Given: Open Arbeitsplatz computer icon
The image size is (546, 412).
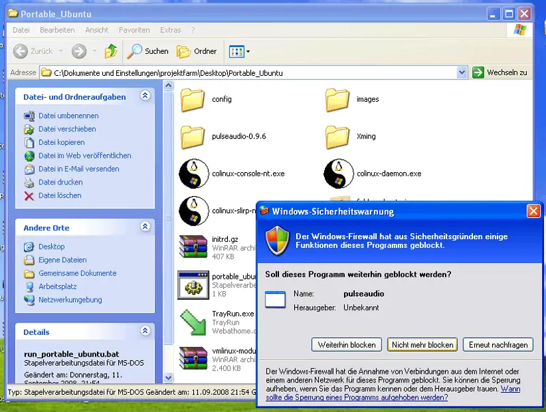Looking at the screenshot, I should tap(29, 287).
